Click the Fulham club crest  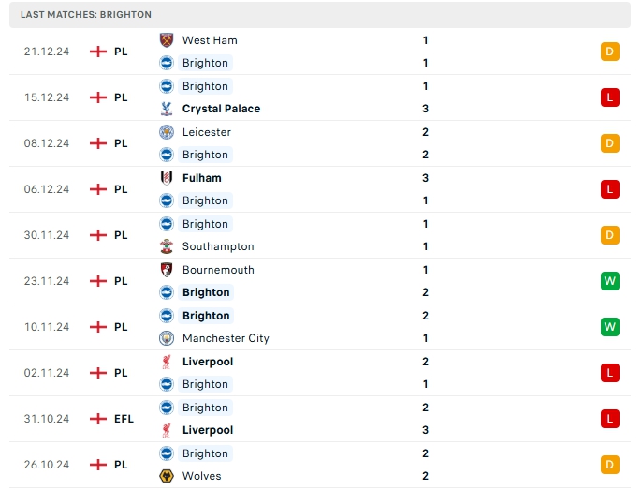(x=167, y=178)
